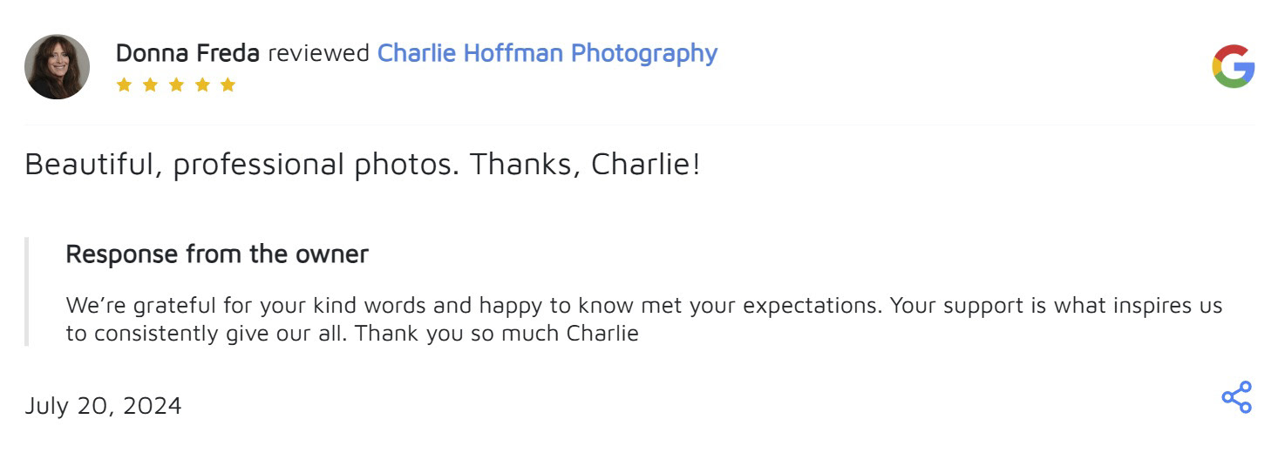The image size is (1278, 453).
Task: Click "Thanks, Charlie!" in the review
Action: pos(585,164)
